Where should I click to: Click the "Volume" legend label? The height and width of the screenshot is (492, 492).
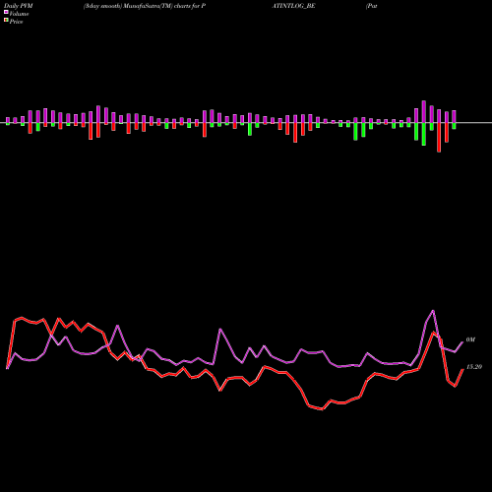19,14
